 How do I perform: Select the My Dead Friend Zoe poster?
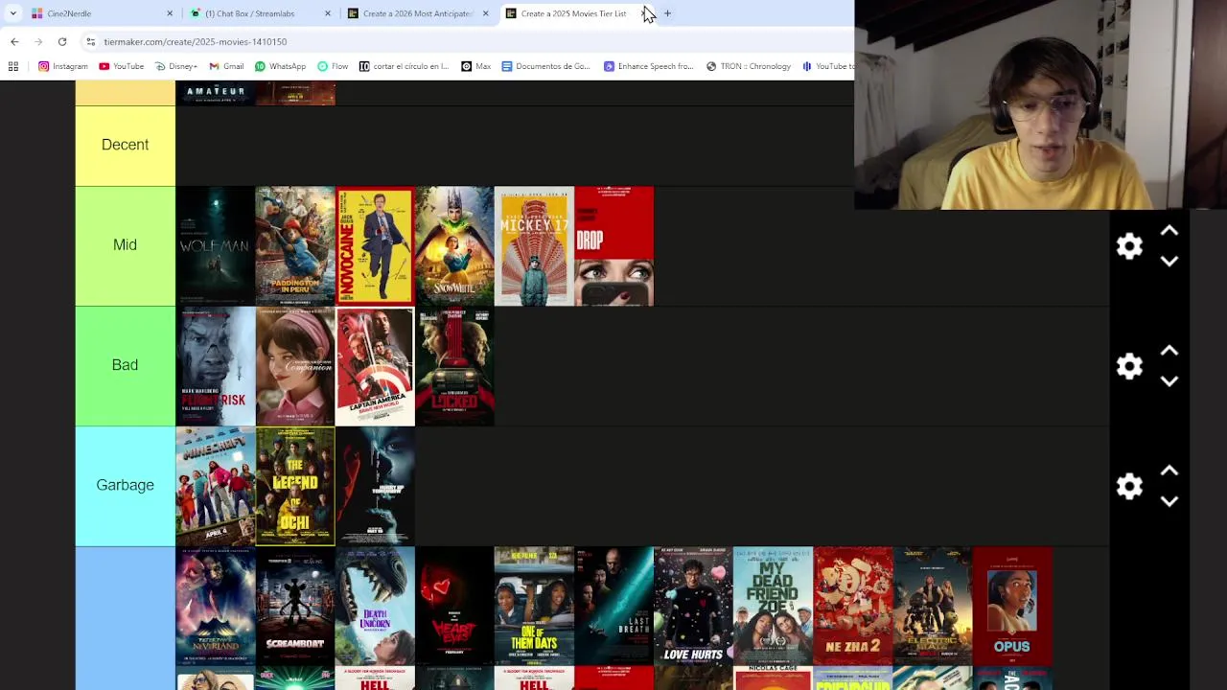click(773, 606)
